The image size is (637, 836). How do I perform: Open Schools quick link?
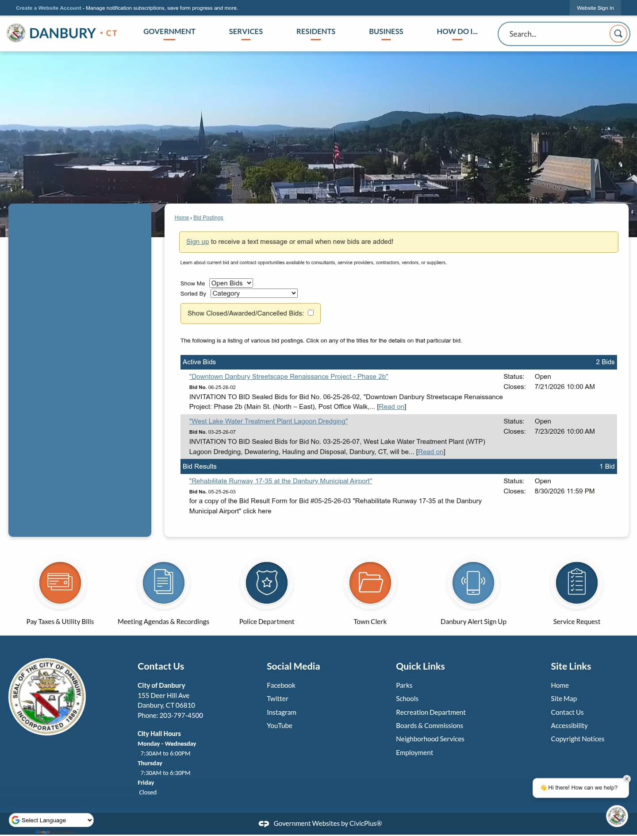pos(407,698)
